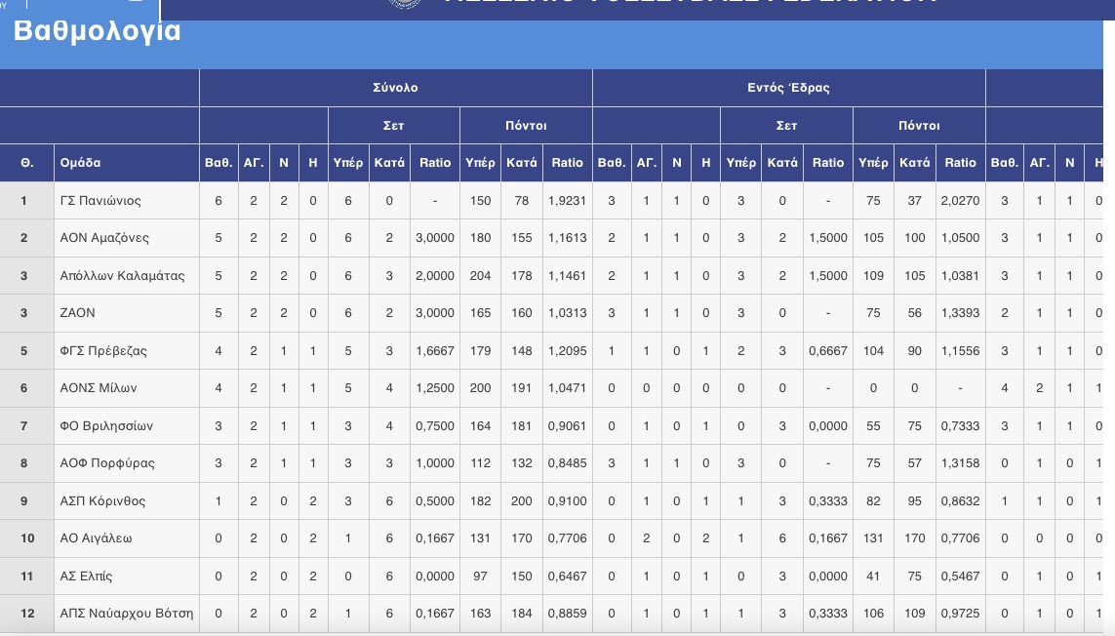This screenshot has height=636, width=1115.
Task: Click points ratio 0,9100 for ΑΣΠ Κόρινθος
Action: tap(567, 500)
